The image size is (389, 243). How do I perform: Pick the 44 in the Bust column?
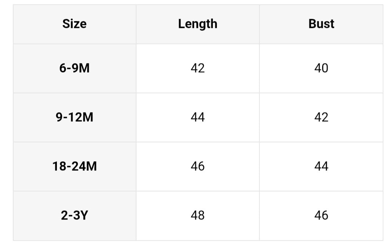point(321,166)
